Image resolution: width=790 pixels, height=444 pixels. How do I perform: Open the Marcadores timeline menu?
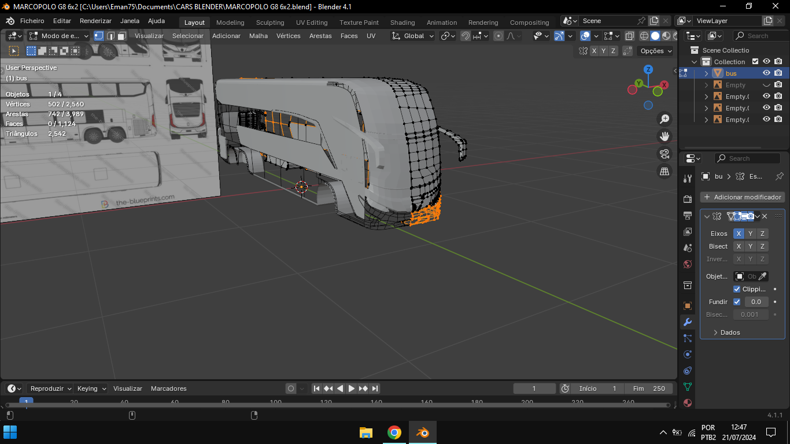169,388
